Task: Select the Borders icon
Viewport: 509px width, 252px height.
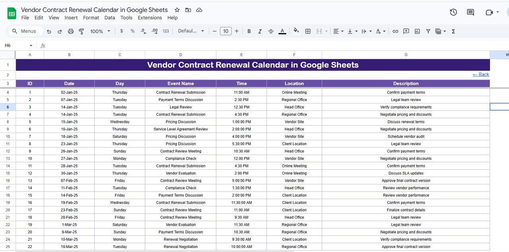Action: [308, 31]
